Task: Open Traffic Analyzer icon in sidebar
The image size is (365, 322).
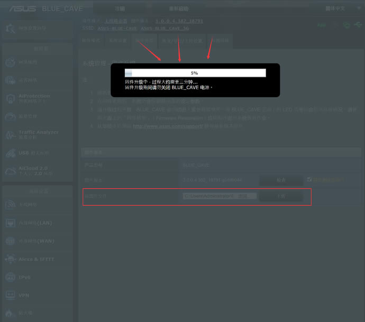Action: point(10,135)
